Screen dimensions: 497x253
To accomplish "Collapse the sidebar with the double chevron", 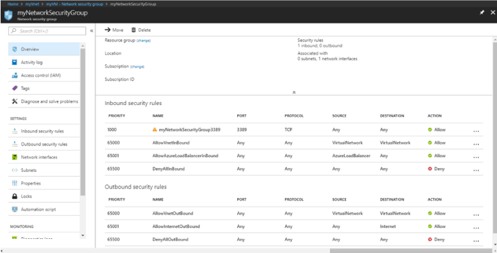I will (x=92, y=31).
